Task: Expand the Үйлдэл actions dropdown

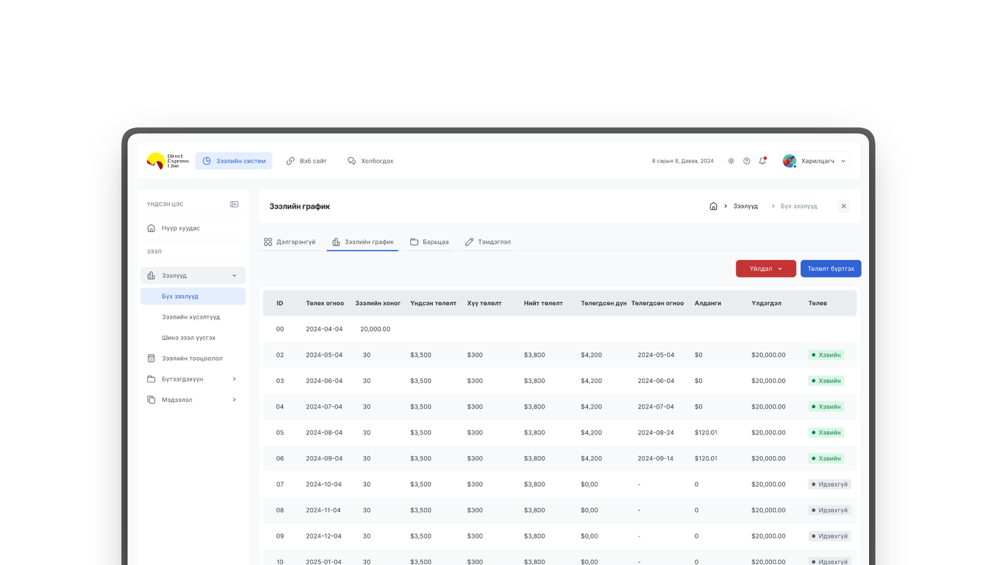Action: click(x=766, y=269)
